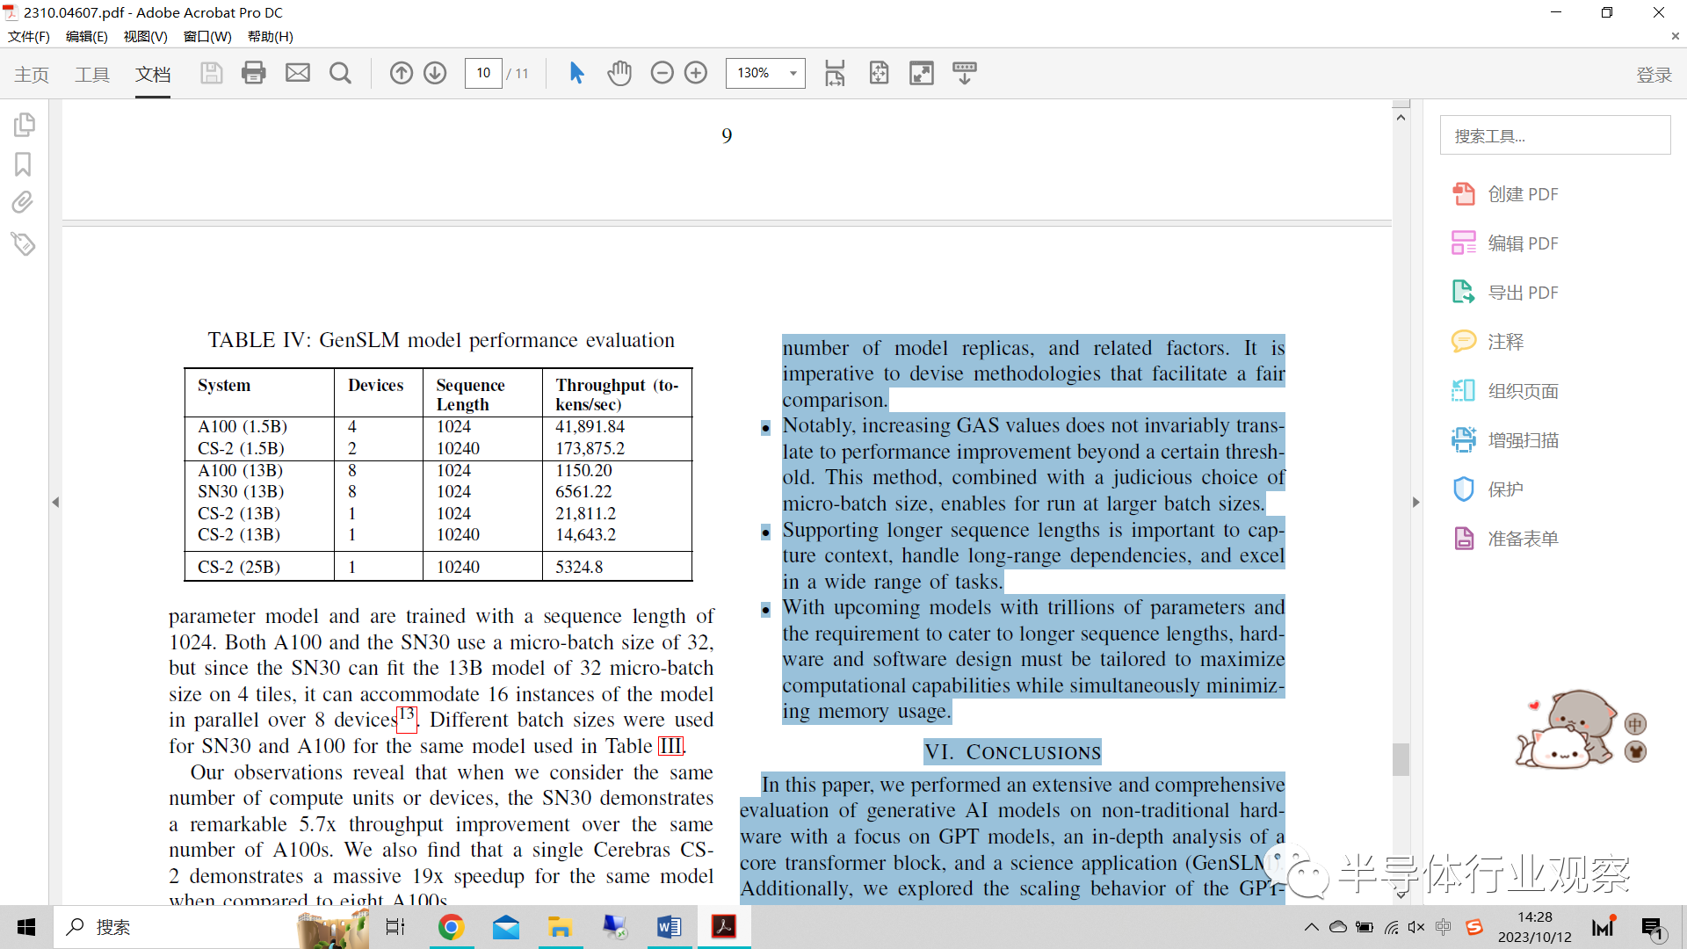The image size is (1687, 949).
Task: Select the 文档 tab
Action: point(153,75)
